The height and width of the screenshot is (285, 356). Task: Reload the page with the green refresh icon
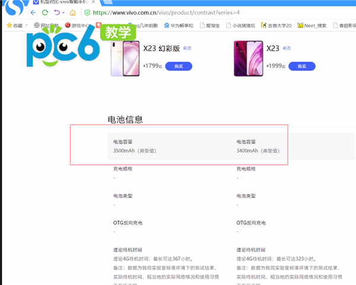coord(45,12)
